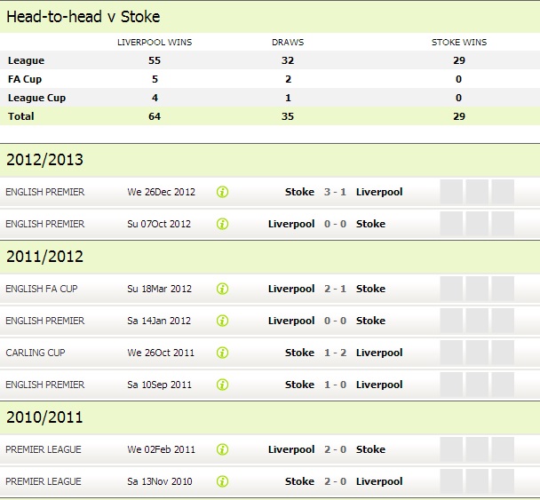Open info icon for 10 Sep 2011 match
This screenshot has width=540, height=500.
222,385
